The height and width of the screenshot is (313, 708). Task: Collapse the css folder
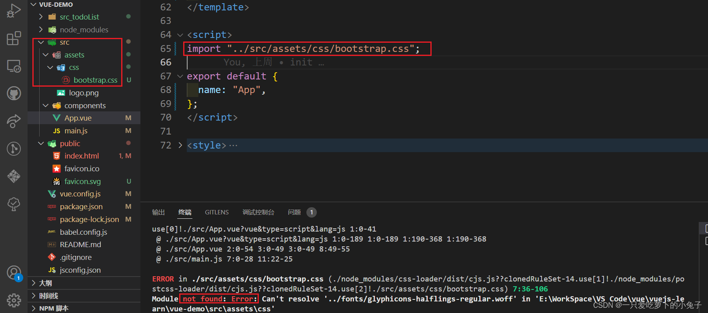click(50, 67)
